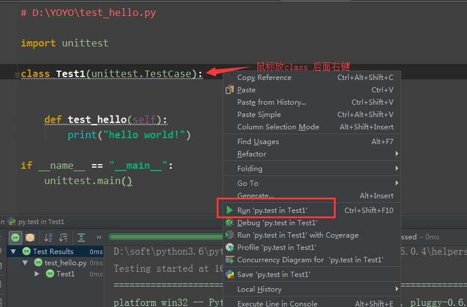Click the class Test1 declaration line
The image size is (467, 307).
pos(111,74)
